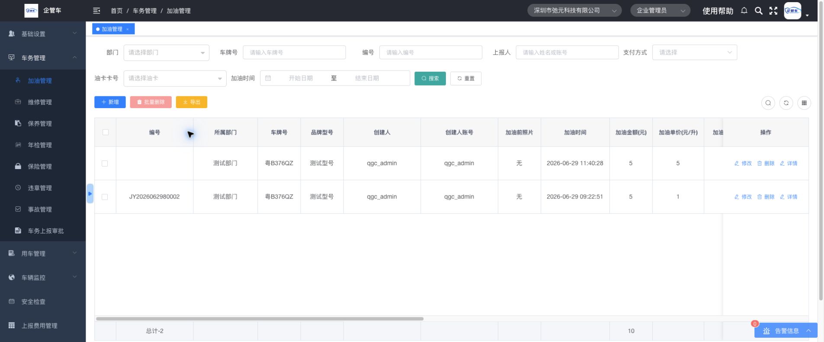Open 安全检查 menu in sidebar

(43, 301)
